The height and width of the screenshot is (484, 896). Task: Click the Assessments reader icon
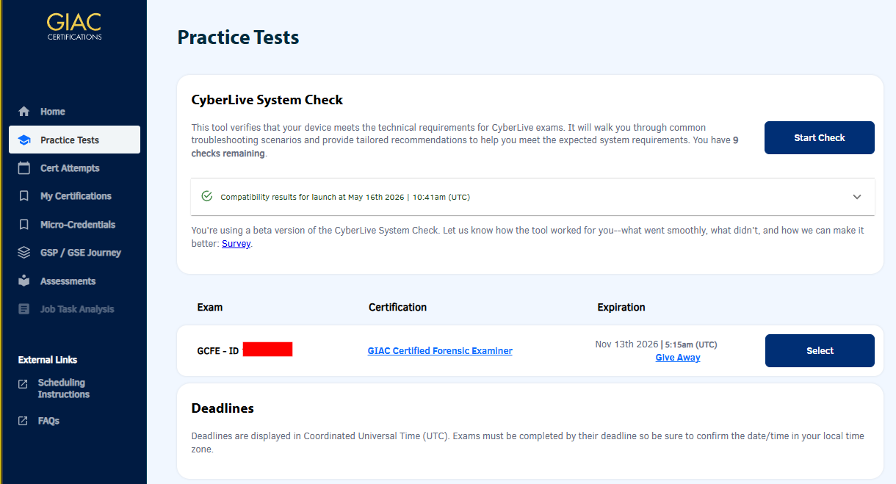(24, 281)
